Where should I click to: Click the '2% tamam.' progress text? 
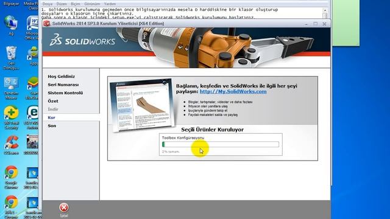(x=171, y=151)
